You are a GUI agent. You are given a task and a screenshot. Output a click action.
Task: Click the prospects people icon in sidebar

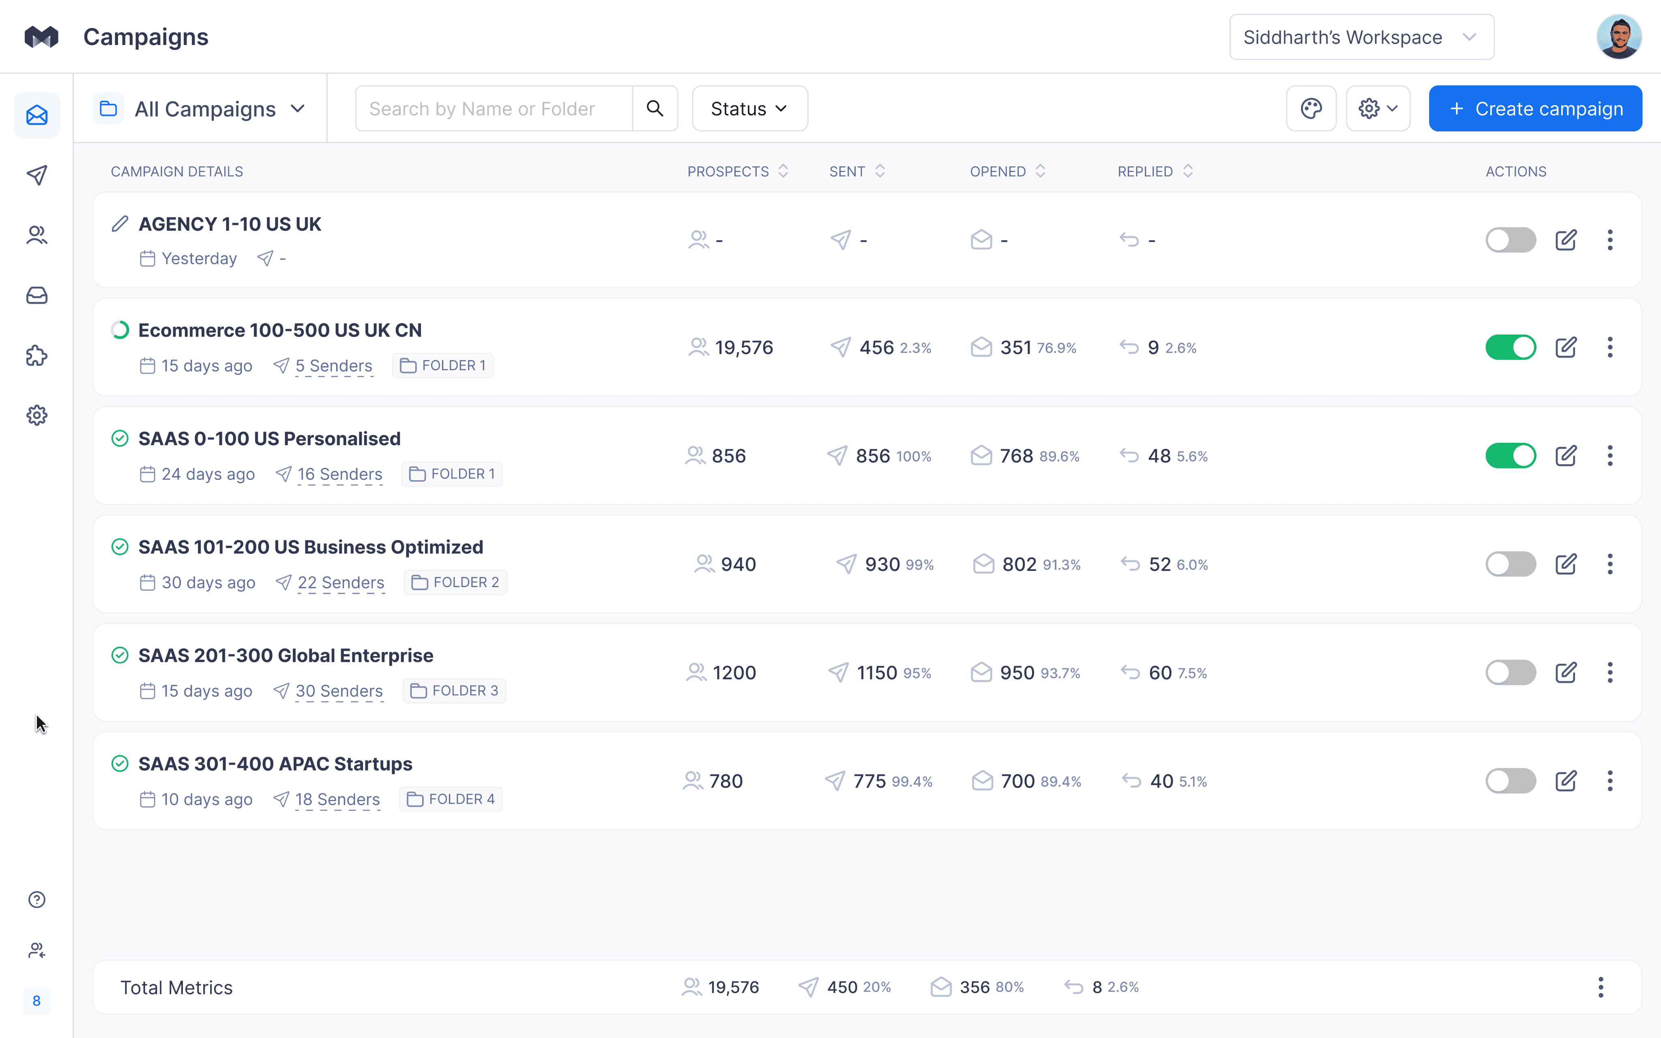[36, 236]
